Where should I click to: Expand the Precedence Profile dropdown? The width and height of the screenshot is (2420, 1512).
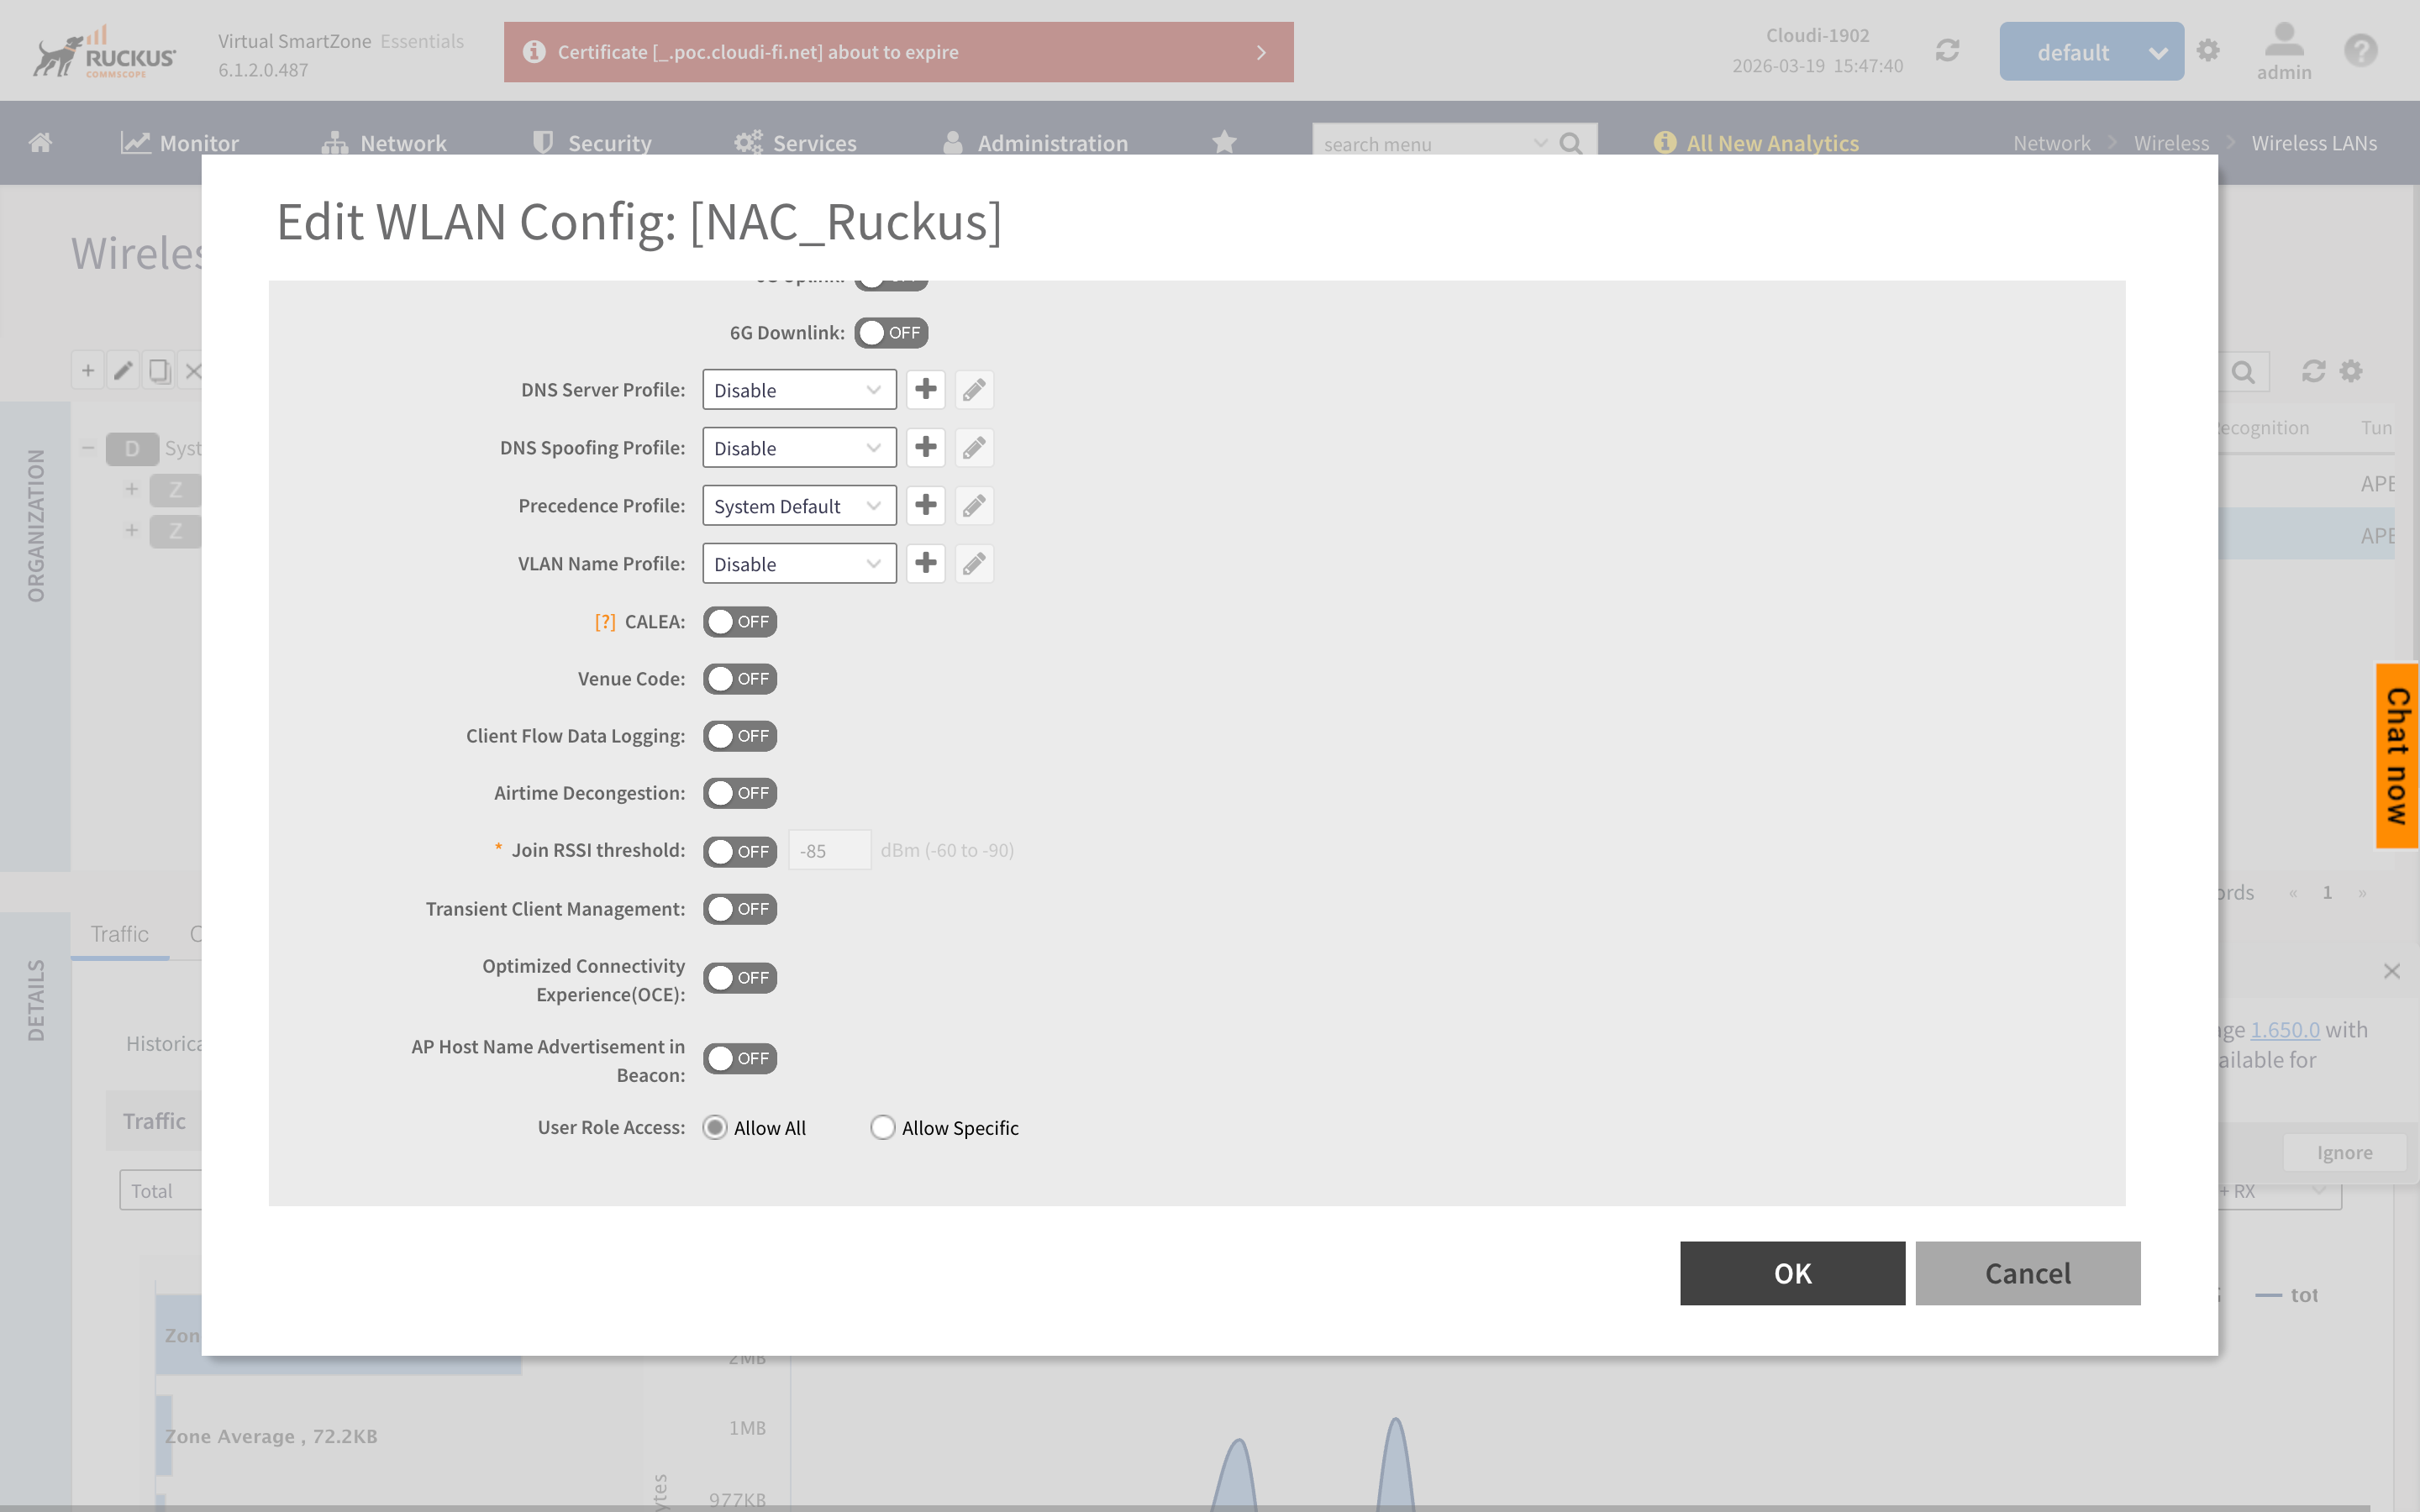pos(798,506)
